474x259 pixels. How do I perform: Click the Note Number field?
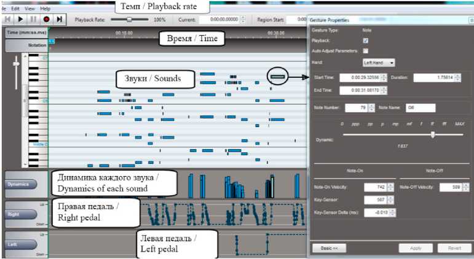[x=357, y=108]
